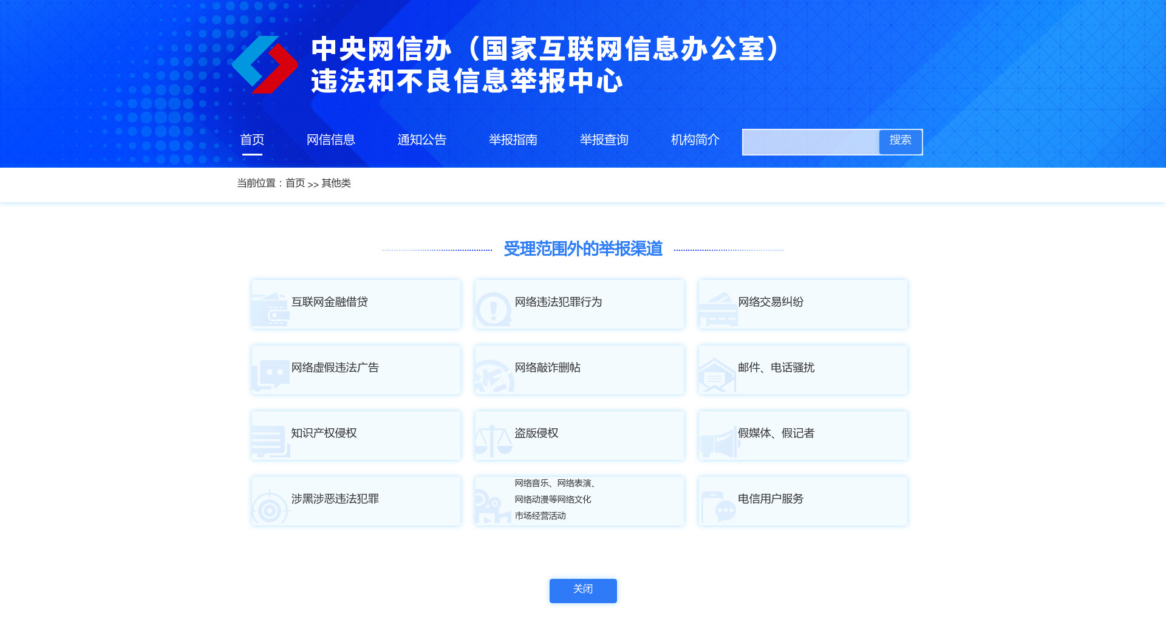Open the 首页 navigation tab
Screen dimensions: 1166x639
(x=252, y=140)
